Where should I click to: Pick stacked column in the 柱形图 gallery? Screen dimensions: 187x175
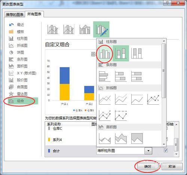[x=121, y=53]
